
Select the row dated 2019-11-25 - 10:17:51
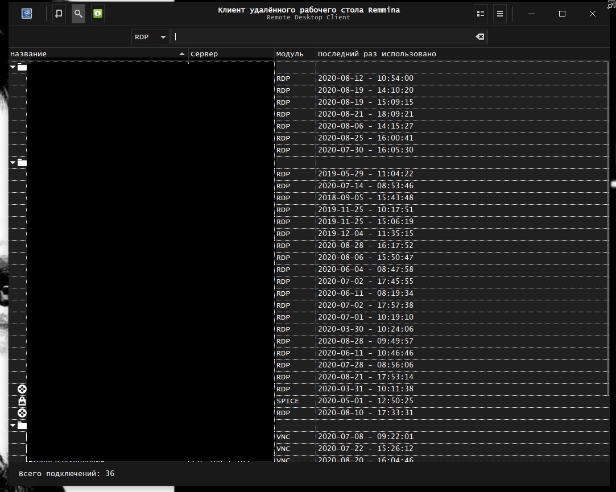pyautogui.click(x=309, y=210)
